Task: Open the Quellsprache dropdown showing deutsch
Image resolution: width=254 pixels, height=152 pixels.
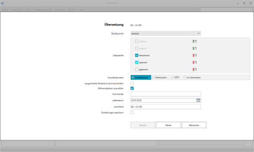Action: click(x=166, y=33)
